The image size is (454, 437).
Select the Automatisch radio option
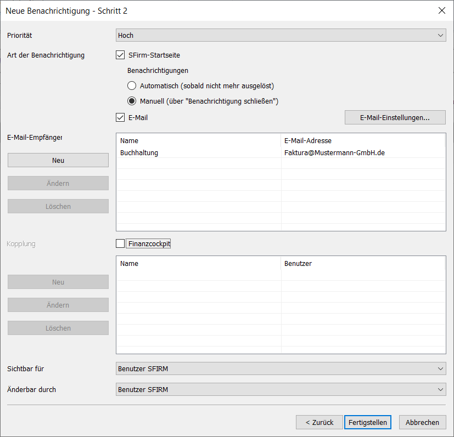pyautogui.click(x=132, y=86)
